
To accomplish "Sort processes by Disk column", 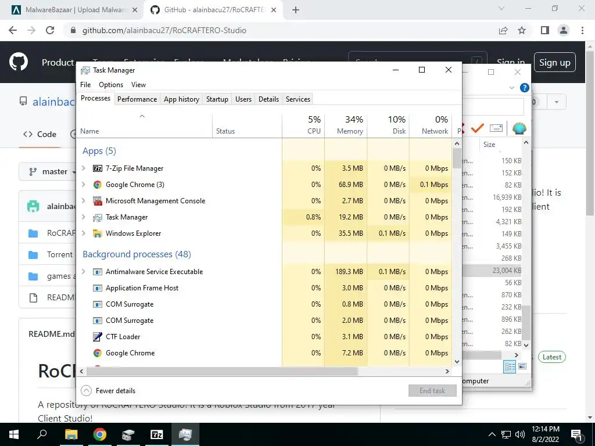I will (388, 125).
